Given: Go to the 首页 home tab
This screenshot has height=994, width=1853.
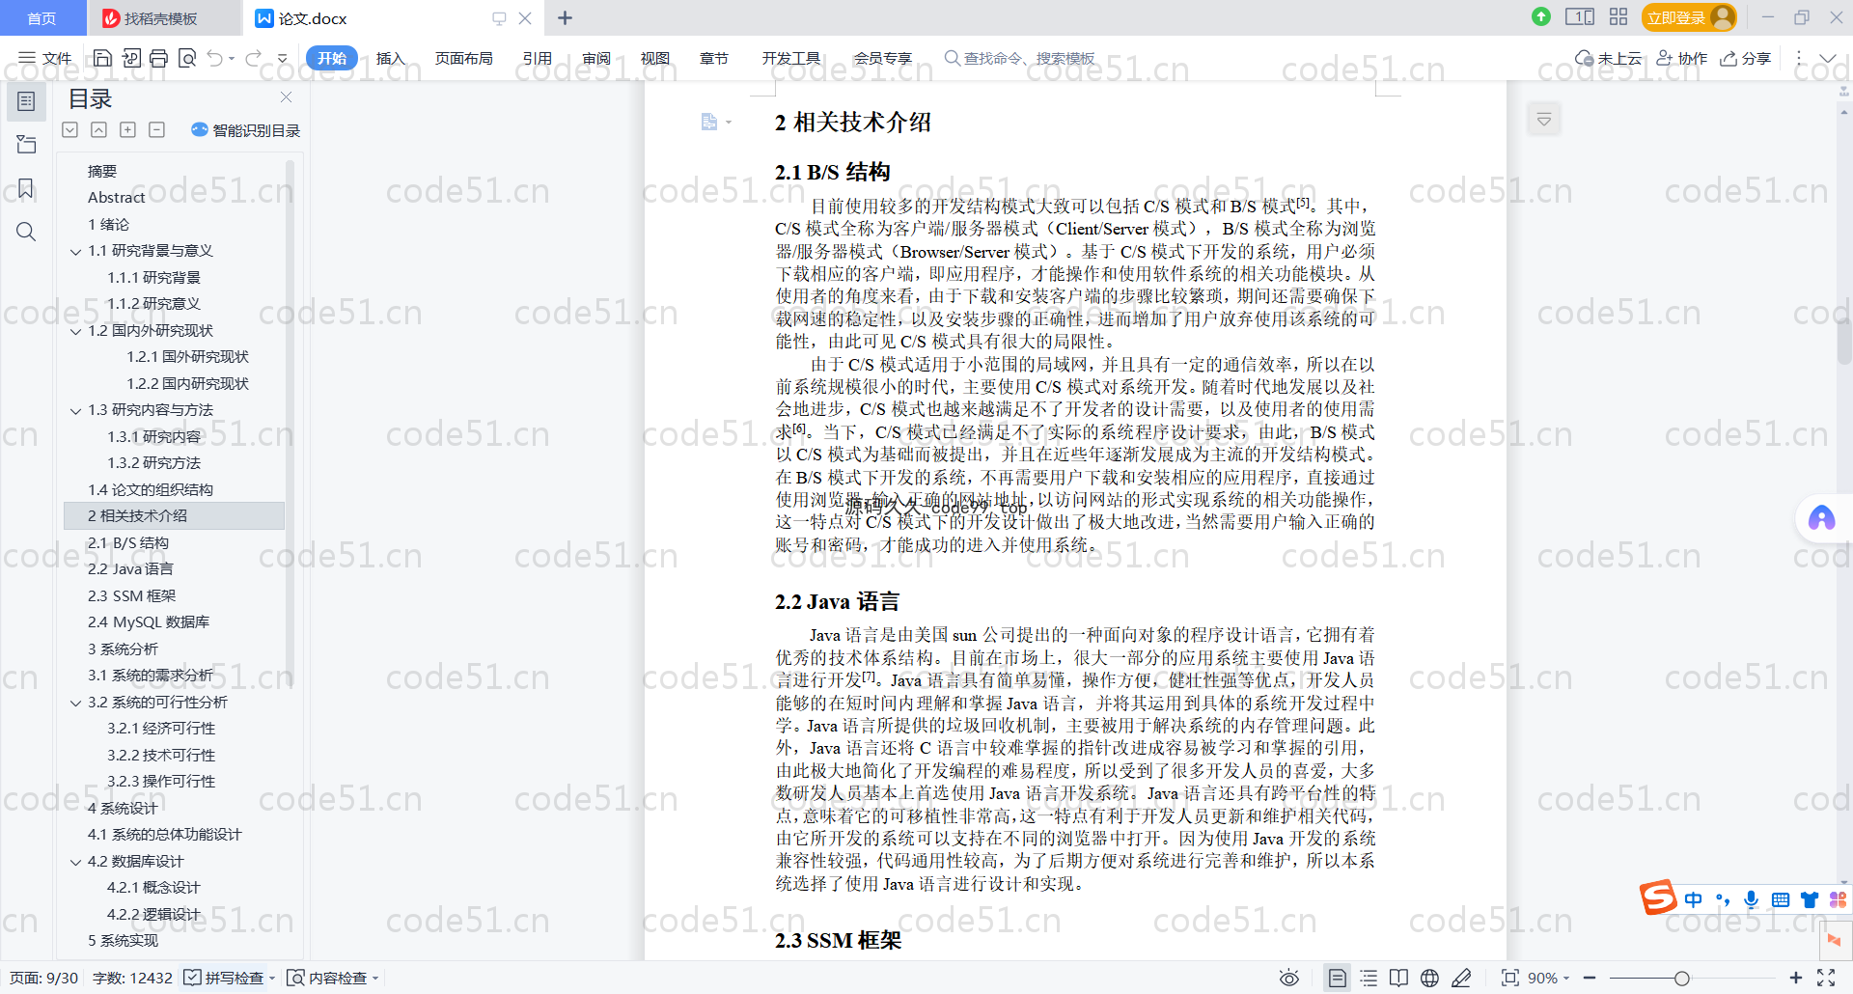Looking at the screenshot, I should coord(41,18).
